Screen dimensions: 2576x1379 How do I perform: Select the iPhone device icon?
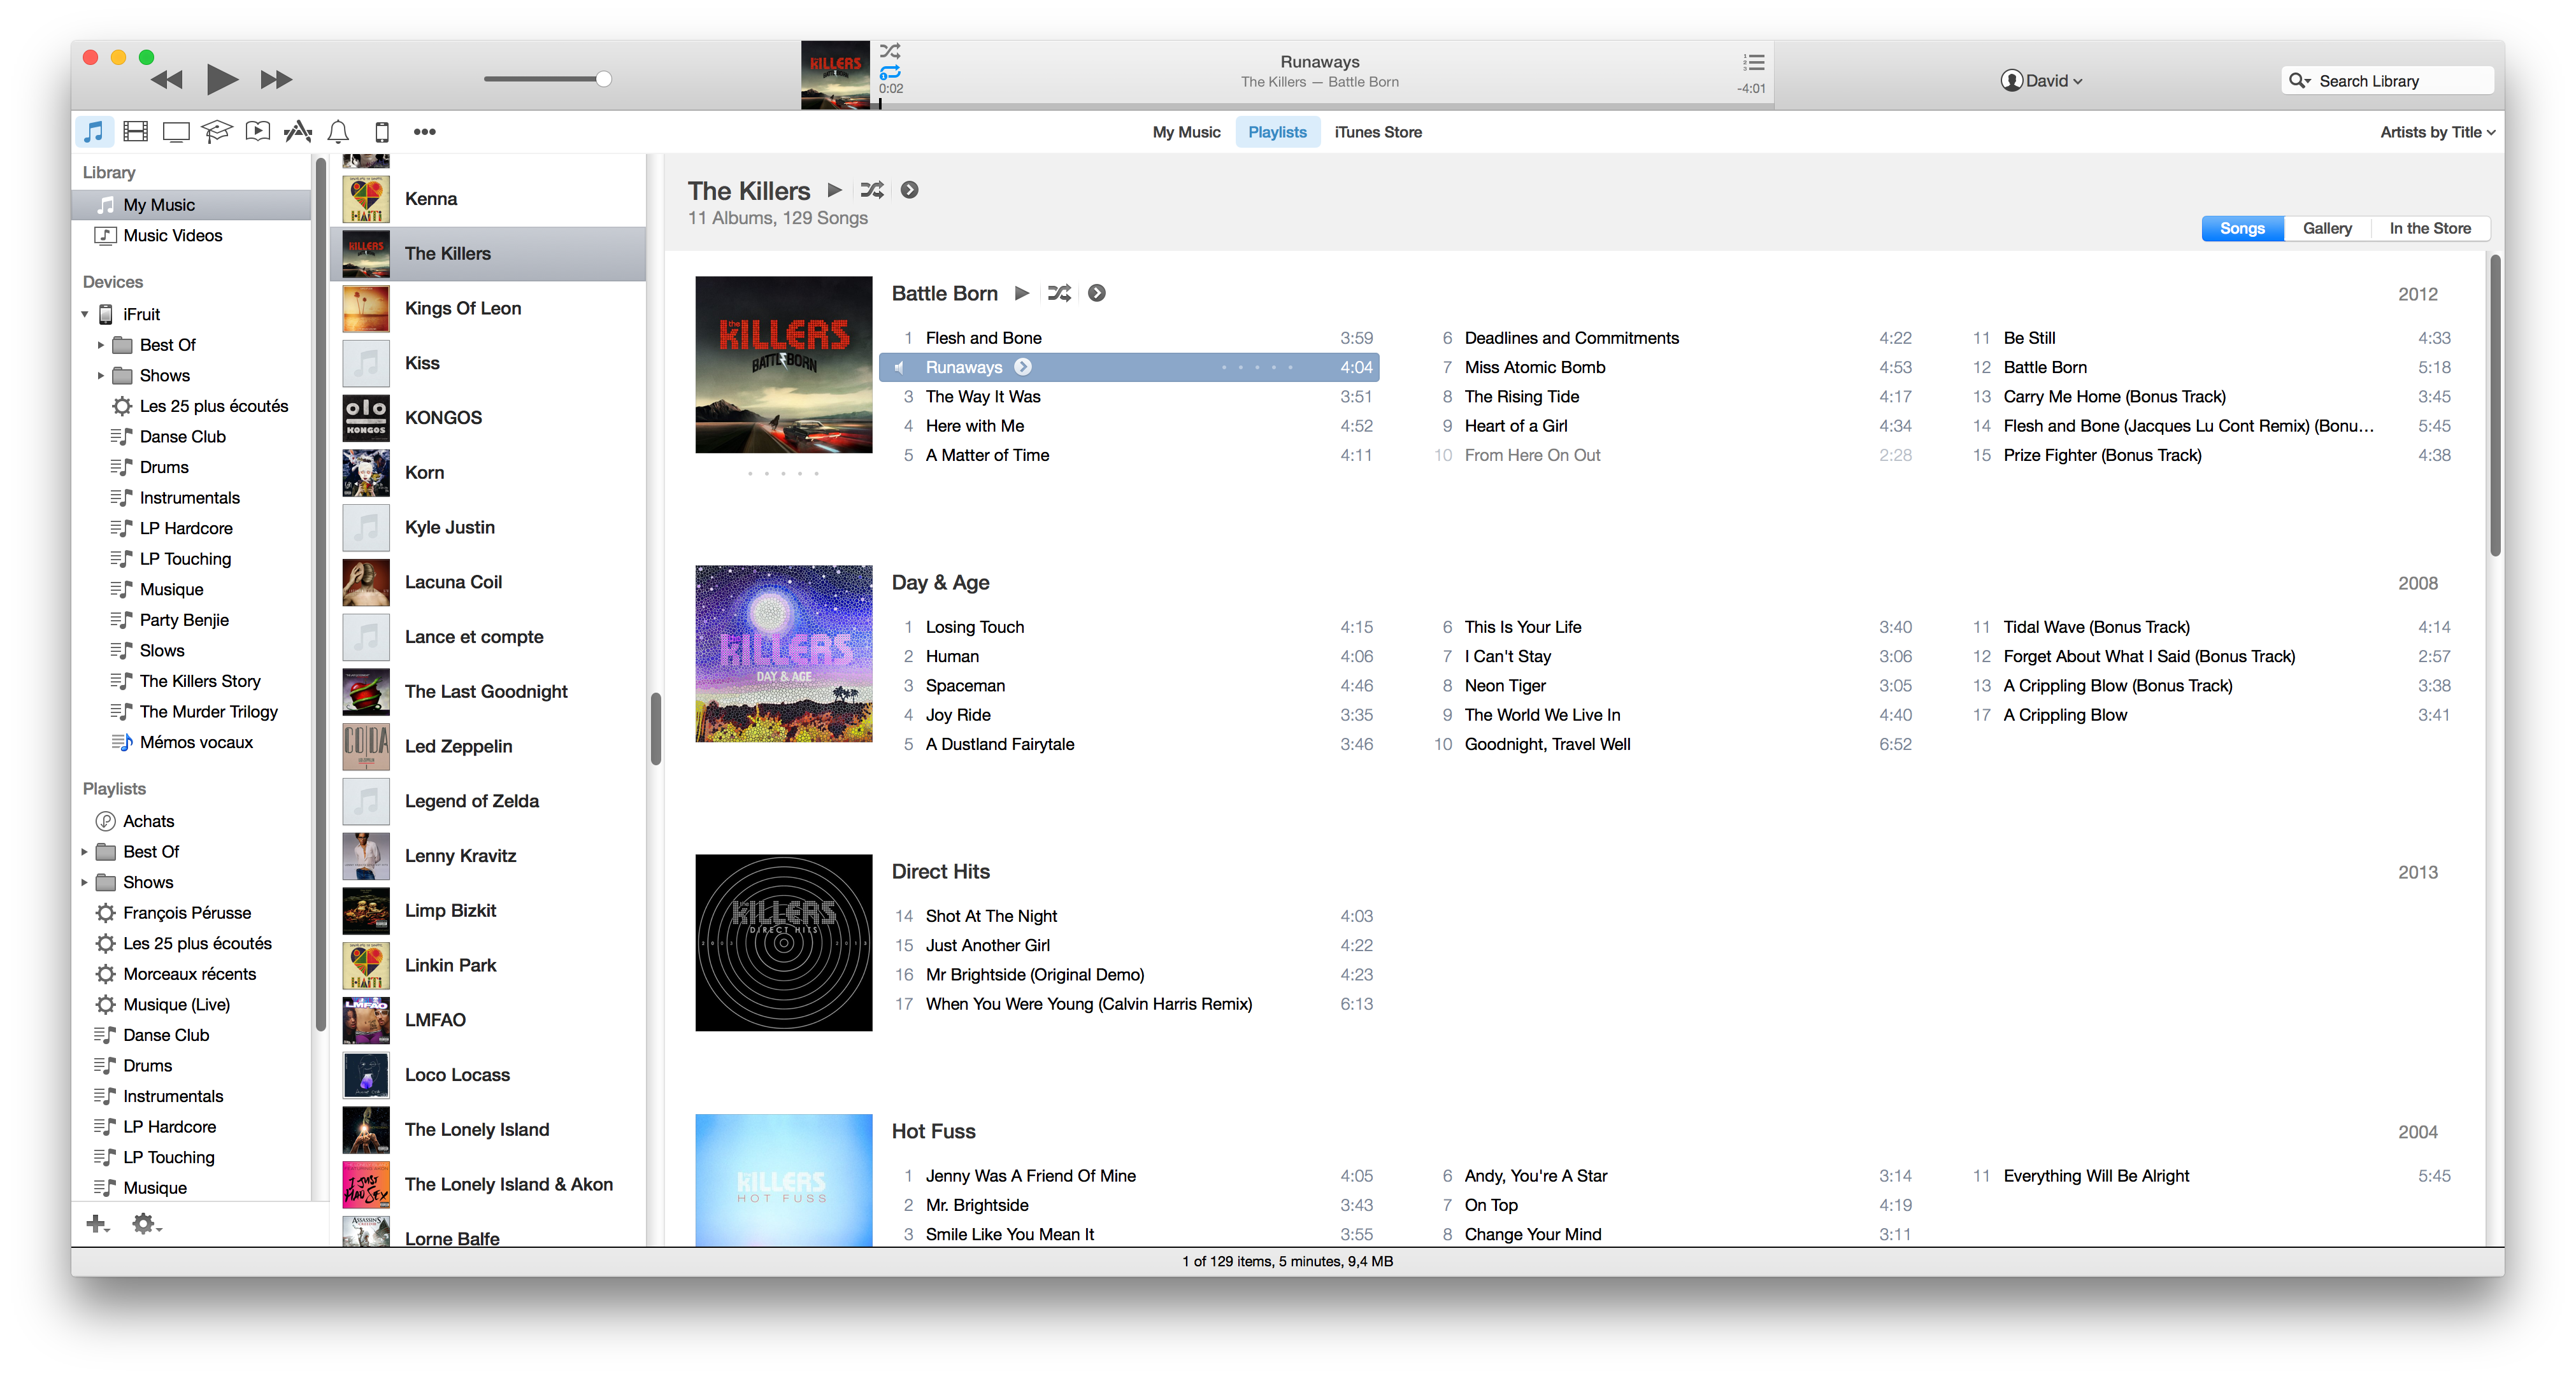tap(381, 131)
